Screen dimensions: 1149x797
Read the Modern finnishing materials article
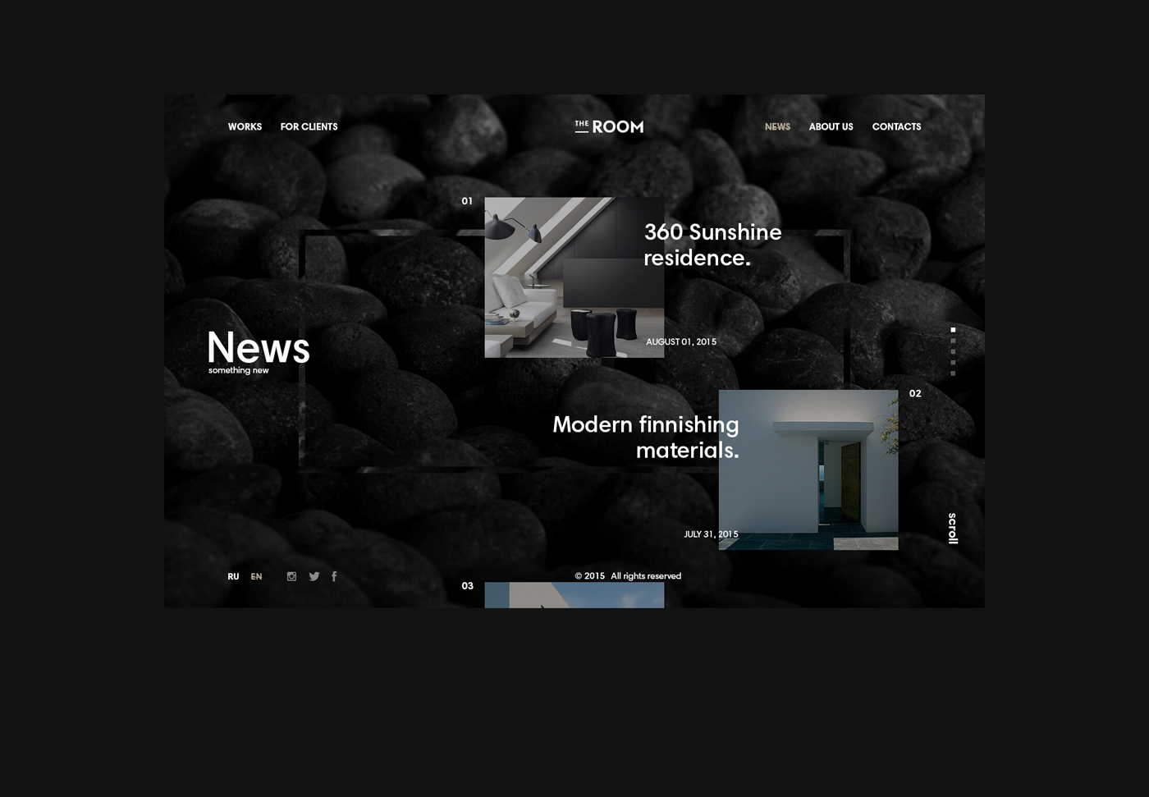point(646,437)
